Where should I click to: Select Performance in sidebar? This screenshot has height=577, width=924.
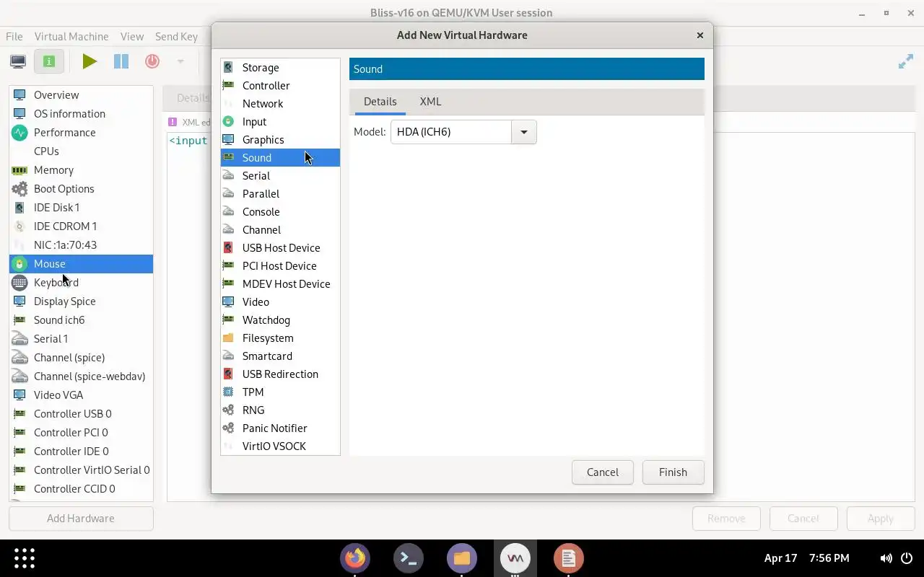coord(81,132)
